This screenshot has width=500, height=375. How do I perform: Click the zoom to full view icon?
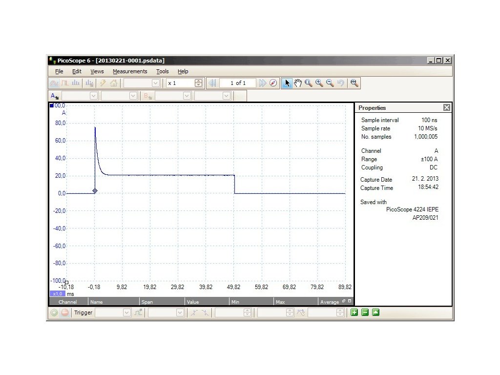click(354, 83)
